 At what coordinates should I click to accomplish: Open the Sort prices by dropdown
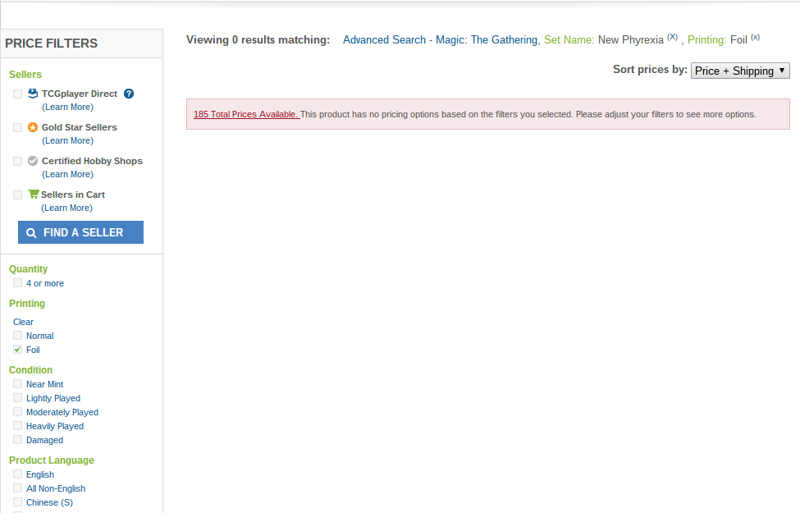coord(740,71)
